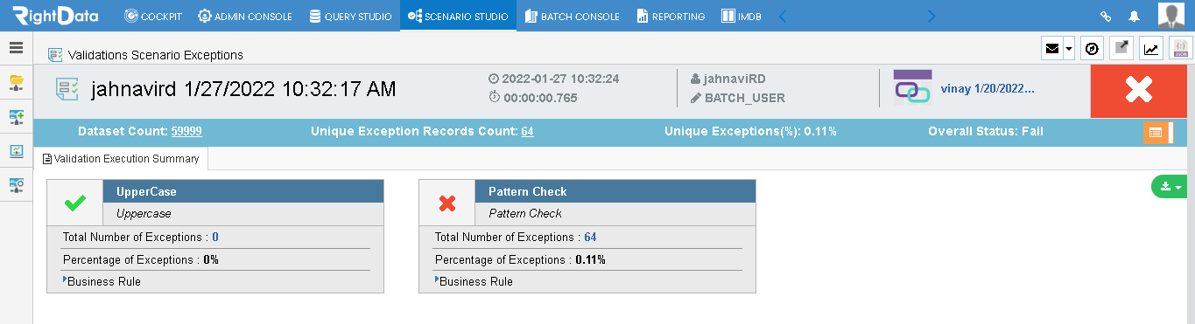Toggle the orange detail view switch

point(1158,133)
